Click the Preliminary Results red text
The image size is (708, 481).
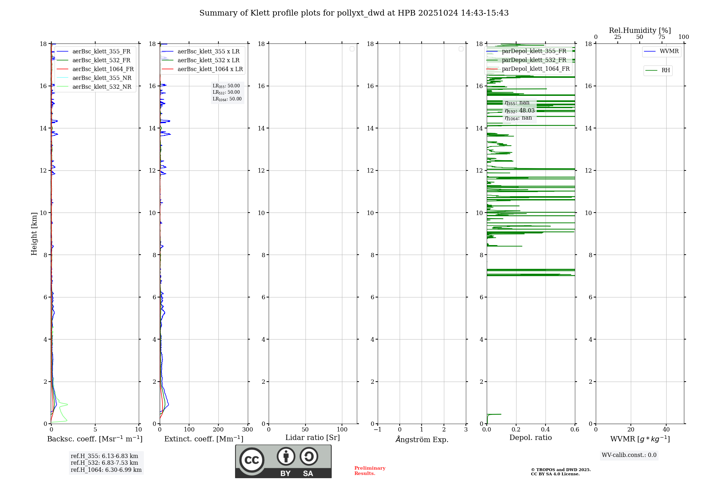coord(370,471)
